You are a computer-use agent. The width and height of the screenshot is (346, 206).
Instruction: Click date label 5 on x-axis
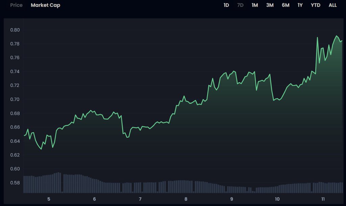[49, 199]
